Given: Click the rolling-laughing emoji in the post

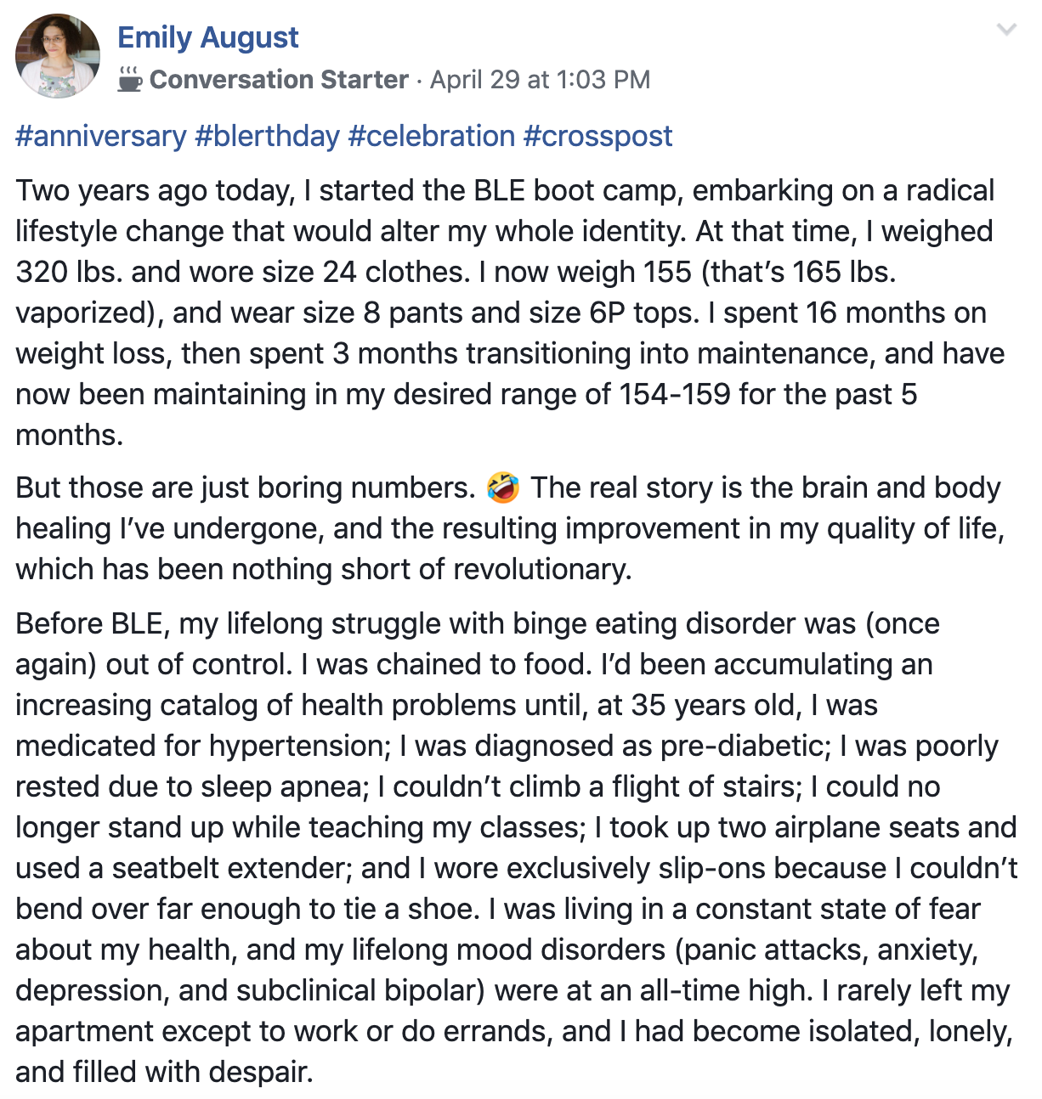Looking at the screenshot, I should click(x=502, y=488).
